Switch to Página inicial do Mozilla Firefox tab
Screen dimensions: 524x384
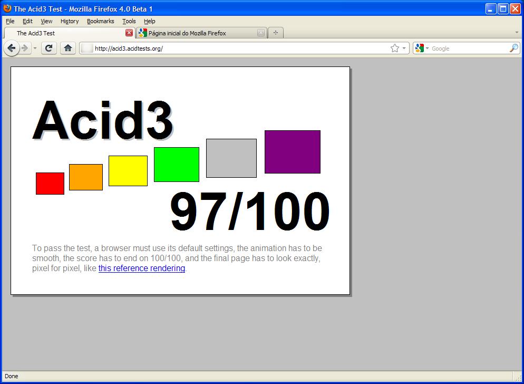[202, 33]
